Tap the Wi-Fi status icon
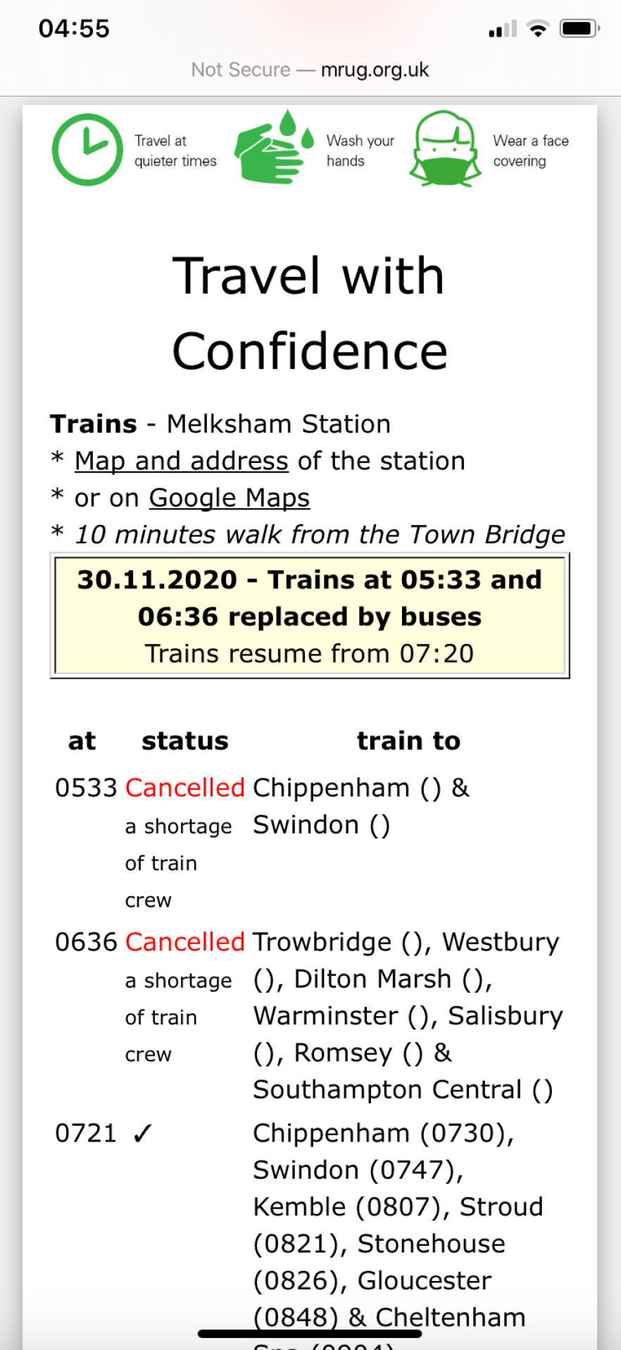The height and width of the screenshot is (1350, 621). coord(538,29)
